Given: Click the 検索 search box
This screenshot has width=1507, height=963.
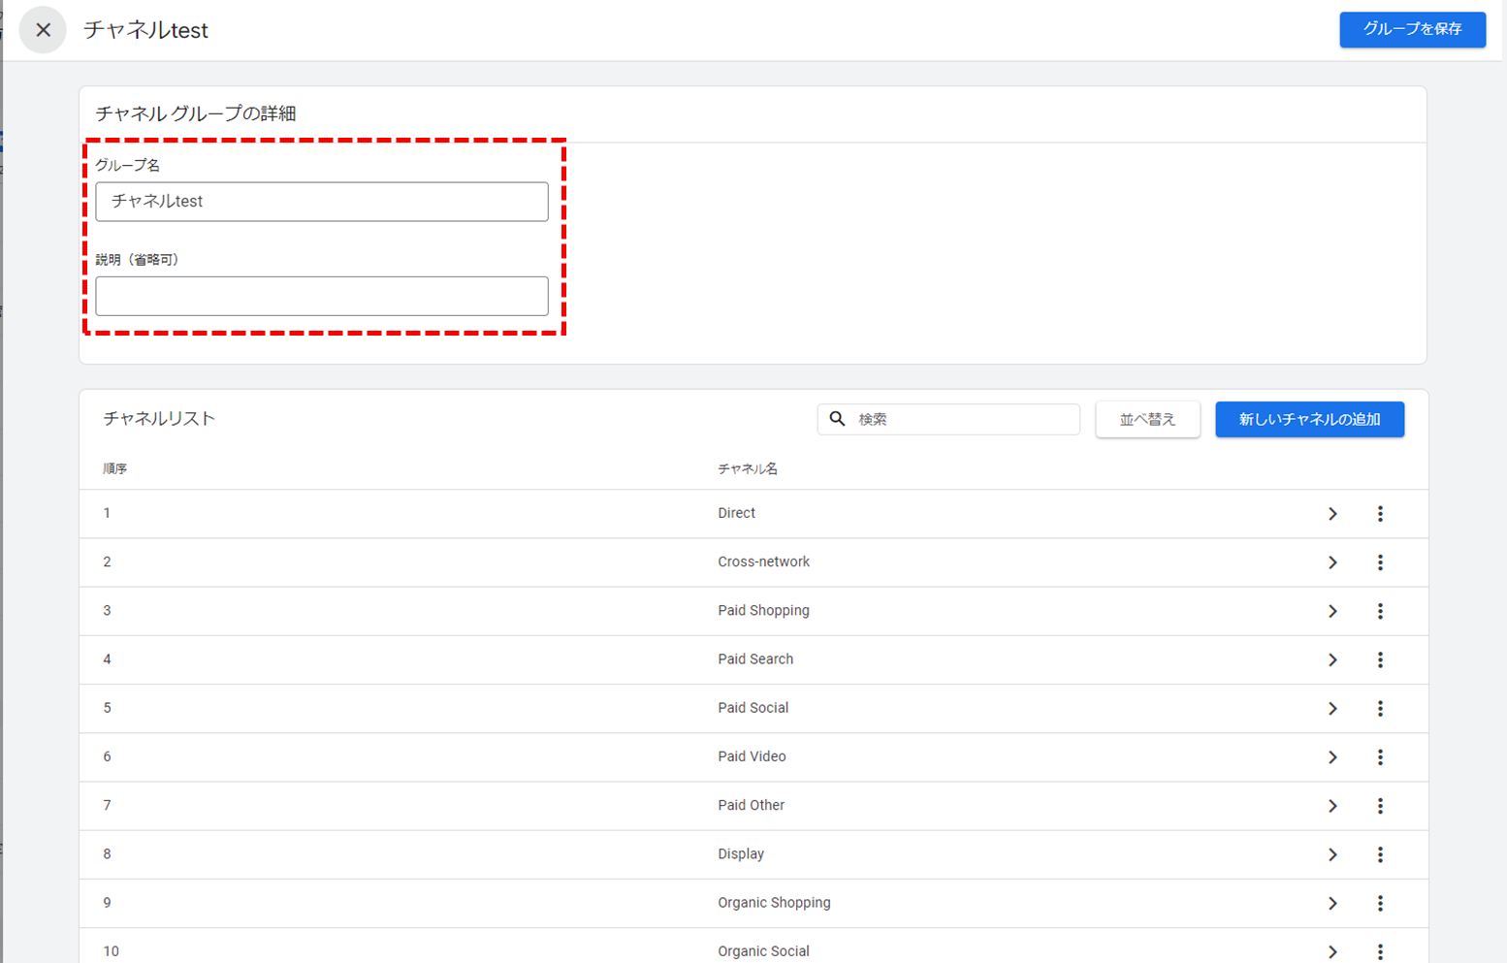Looking at the screenshot, I should (x=948, y=419).
